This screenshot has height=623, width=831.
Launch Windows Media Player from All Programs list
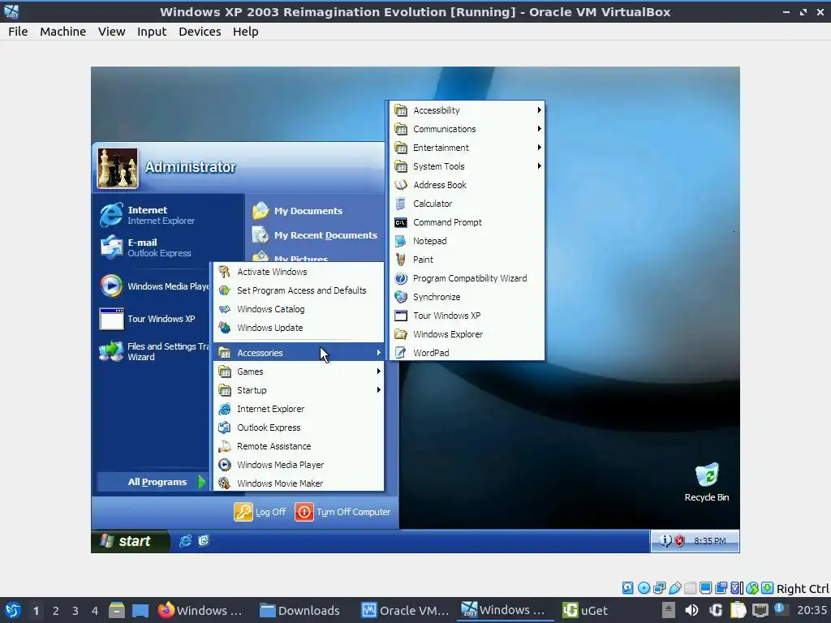click(x=299, y=465)
